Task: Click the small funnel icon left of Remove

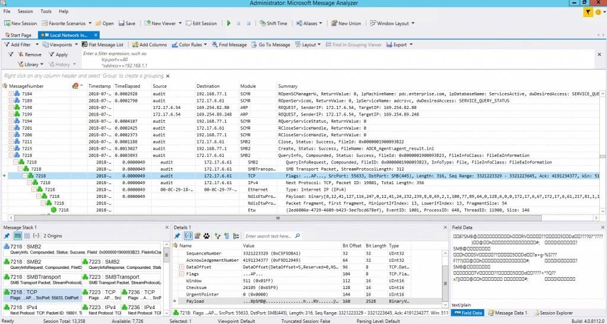Action: pos(11,54)
